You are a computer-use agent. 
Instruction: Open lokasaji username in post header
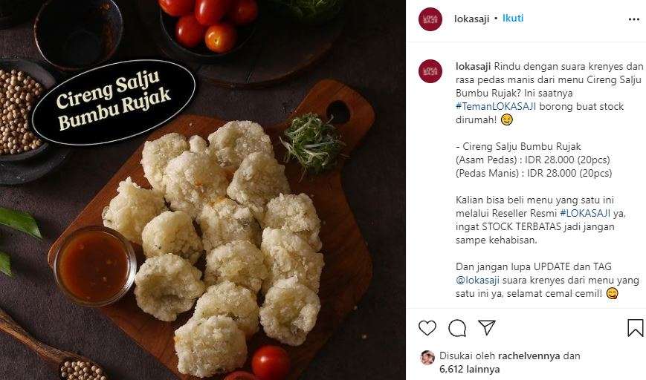coord(472,19)
